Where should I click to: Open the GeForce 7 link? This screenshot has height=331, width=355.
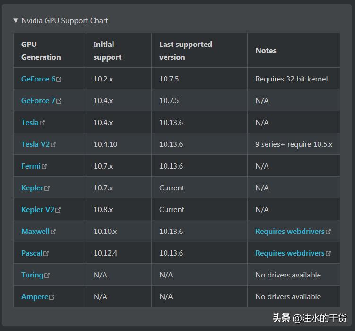[38, 101]
